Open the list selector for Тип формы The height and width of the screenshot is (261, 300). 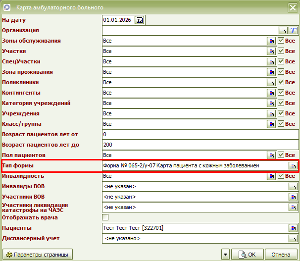click(x=293, y=165)
